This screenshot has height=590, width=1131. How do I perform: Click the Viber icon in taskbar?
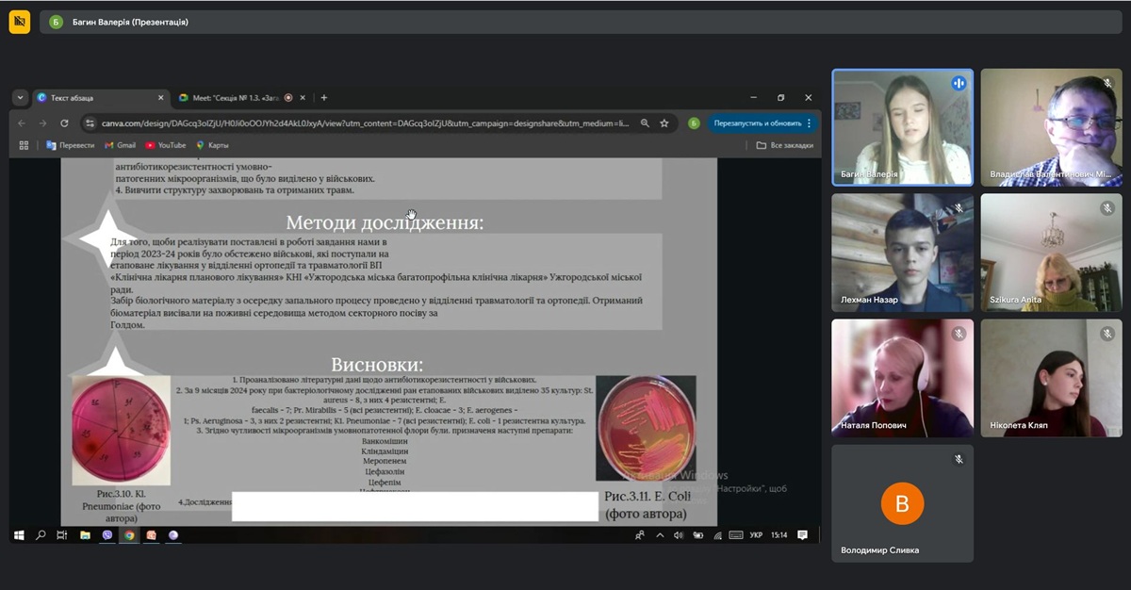click(x=107, y=535)
